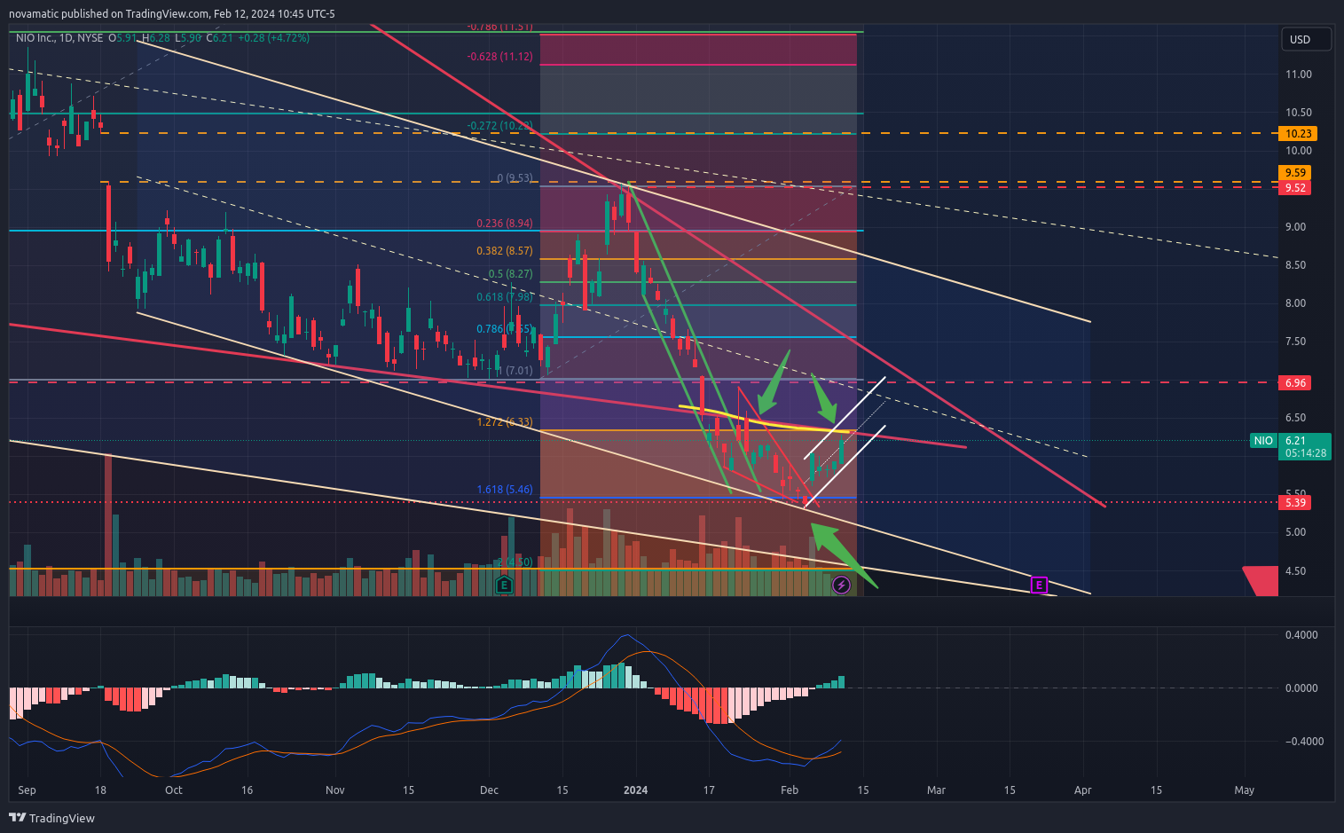This screenshot has width=1344, height=833.
Task: Click the 2024 label on time axis
Action: point(636,790)
